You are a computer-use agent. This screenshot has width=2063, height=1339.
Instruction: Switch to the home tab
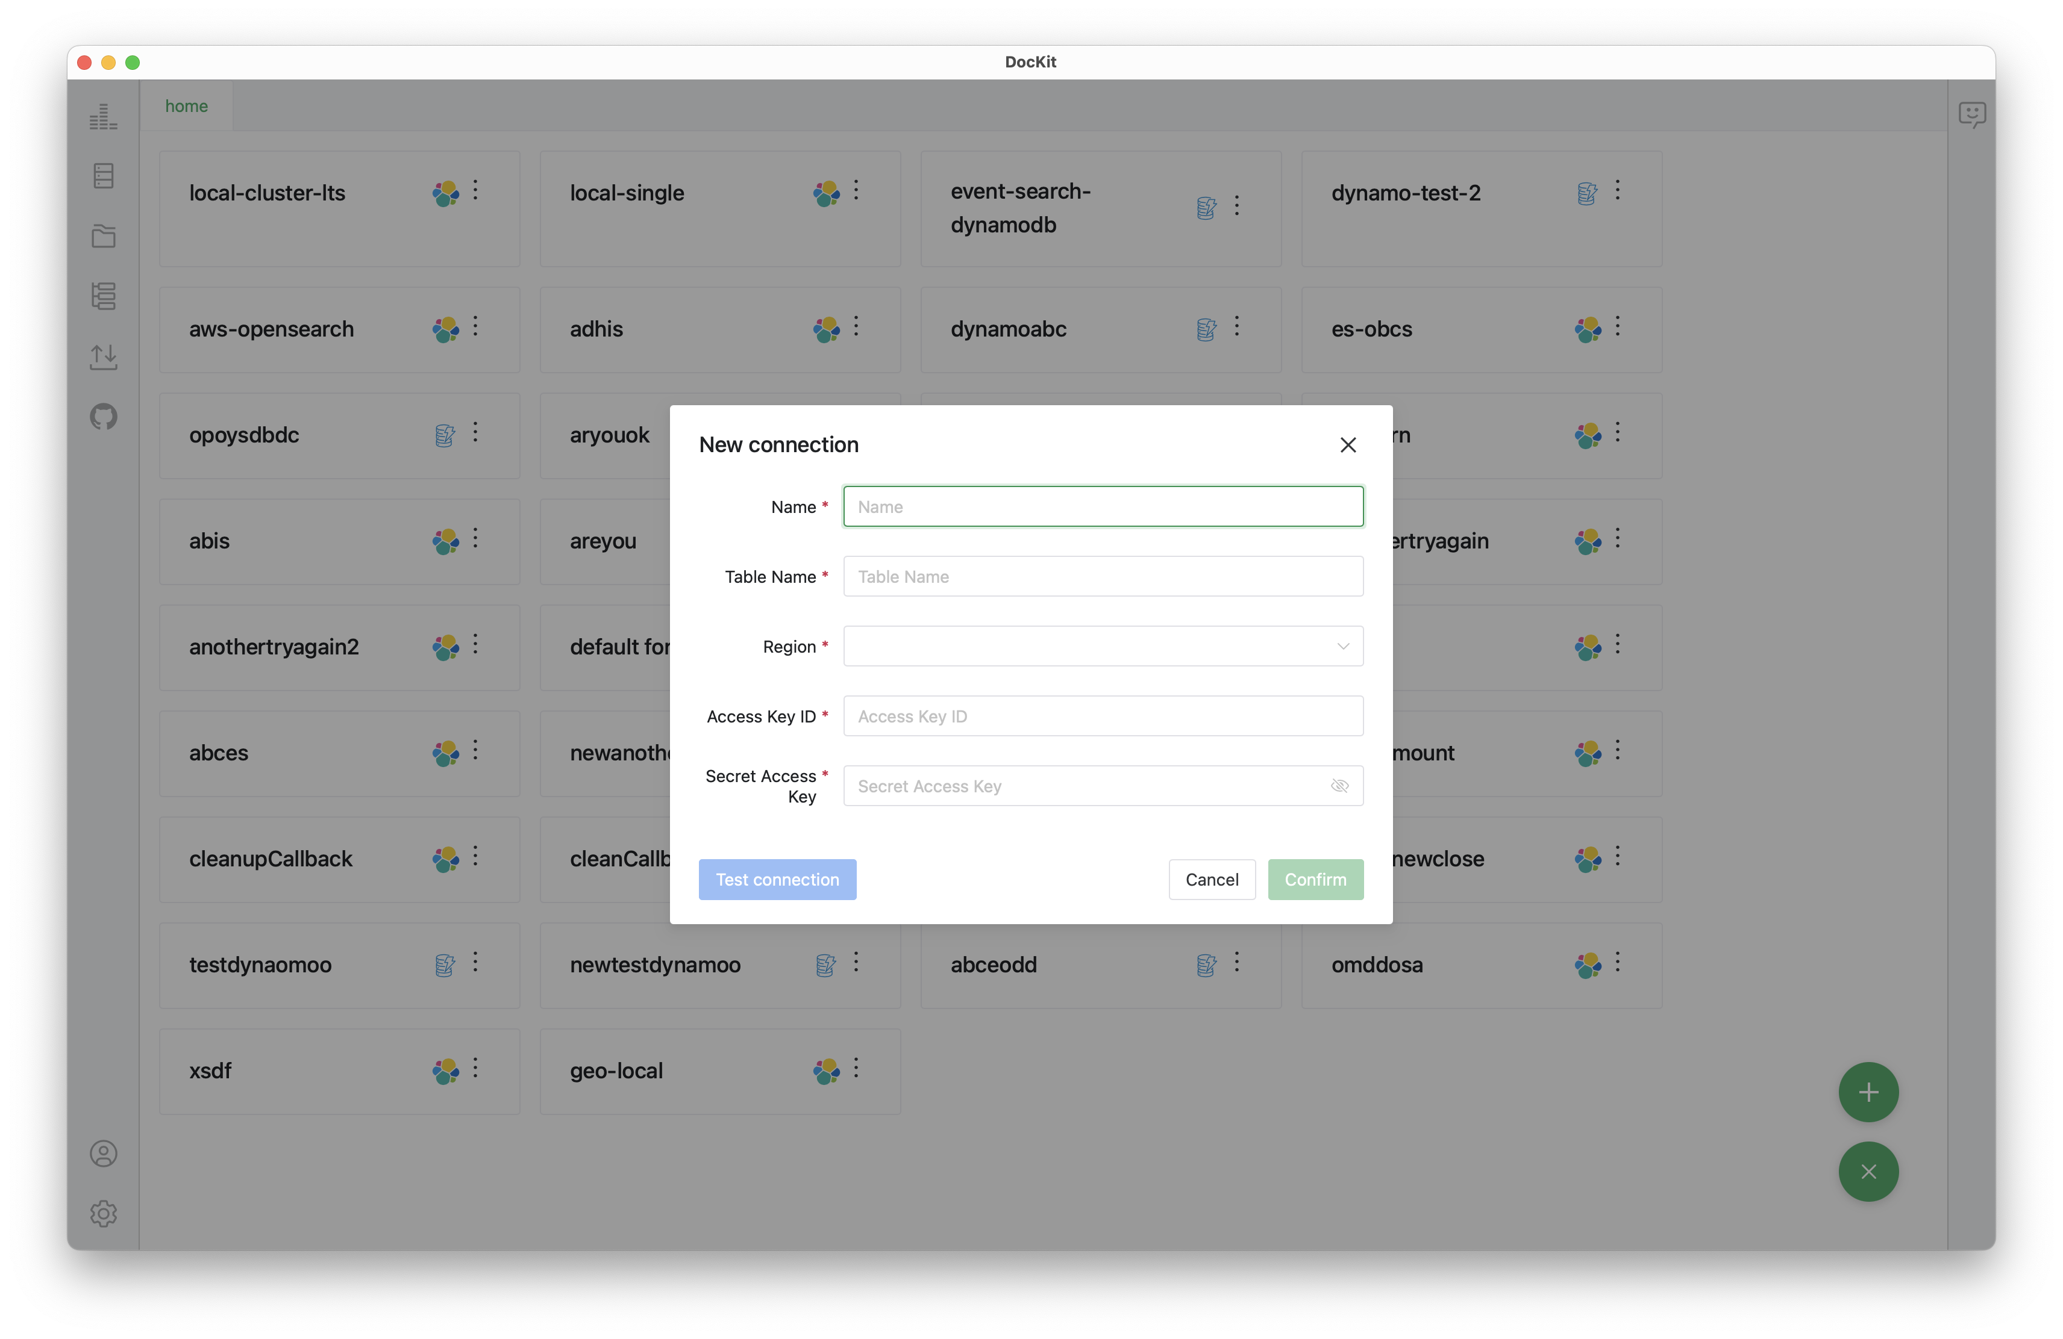186,106
